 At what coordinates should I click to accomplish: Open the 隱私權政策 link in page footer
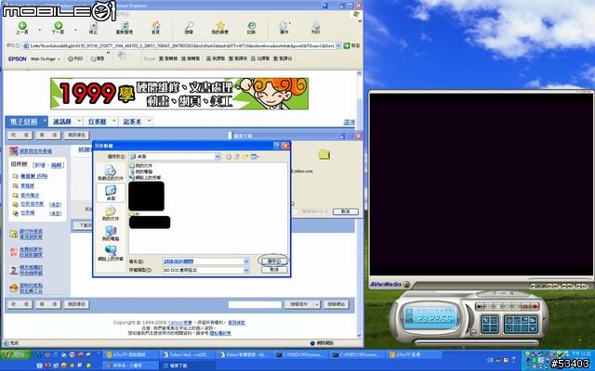pos(220,333)
